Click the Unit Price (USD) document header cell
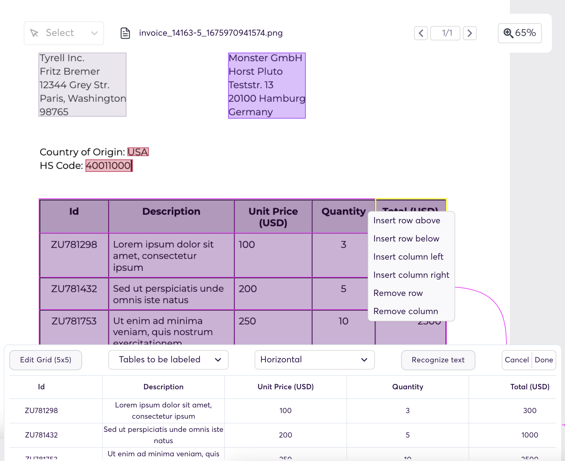Image resolution: width=565 pixels, height=461 pixels. coord(273,216)
